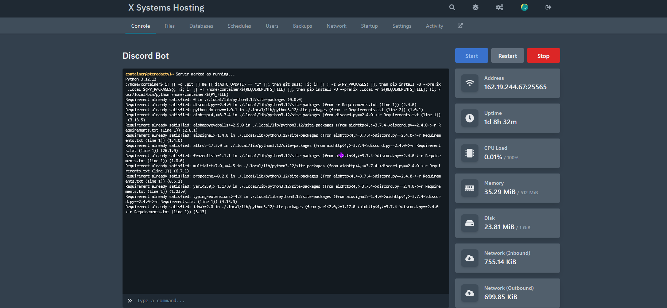Click the CPU Load label

(496, 148)
